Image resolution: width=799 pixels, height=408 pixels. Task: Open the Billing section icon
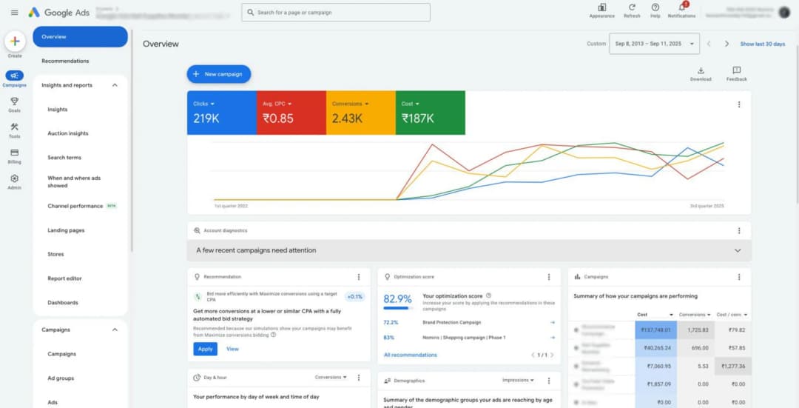tap(14, 153)
